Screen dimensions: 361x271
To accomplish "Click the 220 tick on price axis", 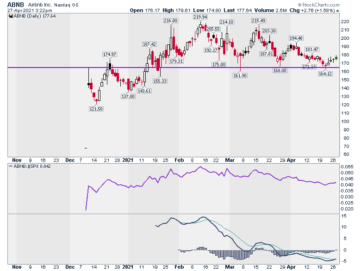I will [x=345, y=22].
